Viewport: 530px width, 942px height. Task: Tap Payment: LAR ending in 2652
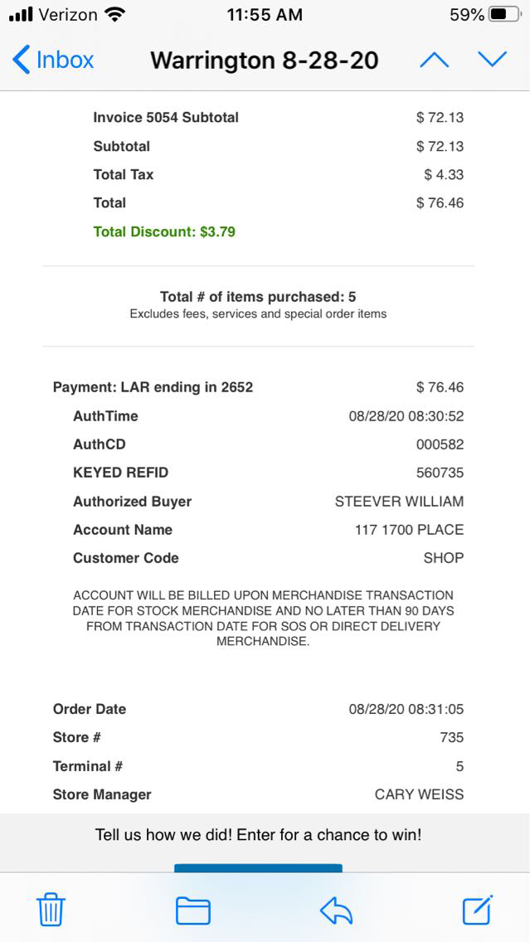click(x=153, y=387)
